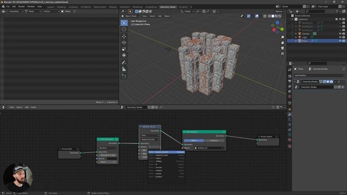Viewport: 347px width, 195px height.
Task: Open the Add Modifier dropdown
Action: click(x=319, y=76)
